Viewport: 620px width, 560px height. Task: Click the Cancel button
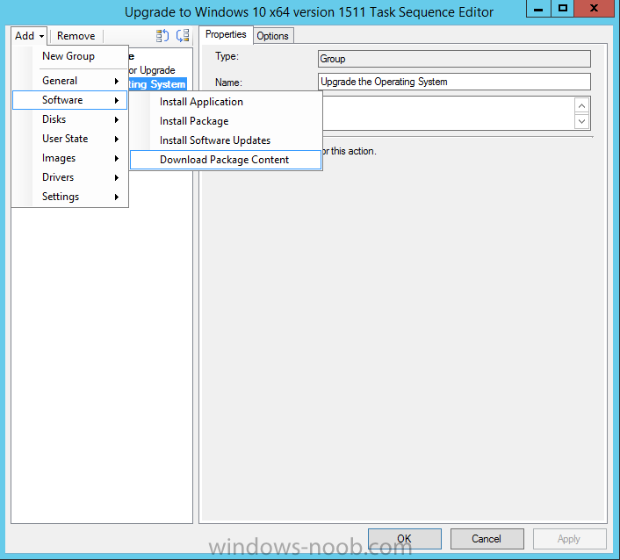point(487,539)
